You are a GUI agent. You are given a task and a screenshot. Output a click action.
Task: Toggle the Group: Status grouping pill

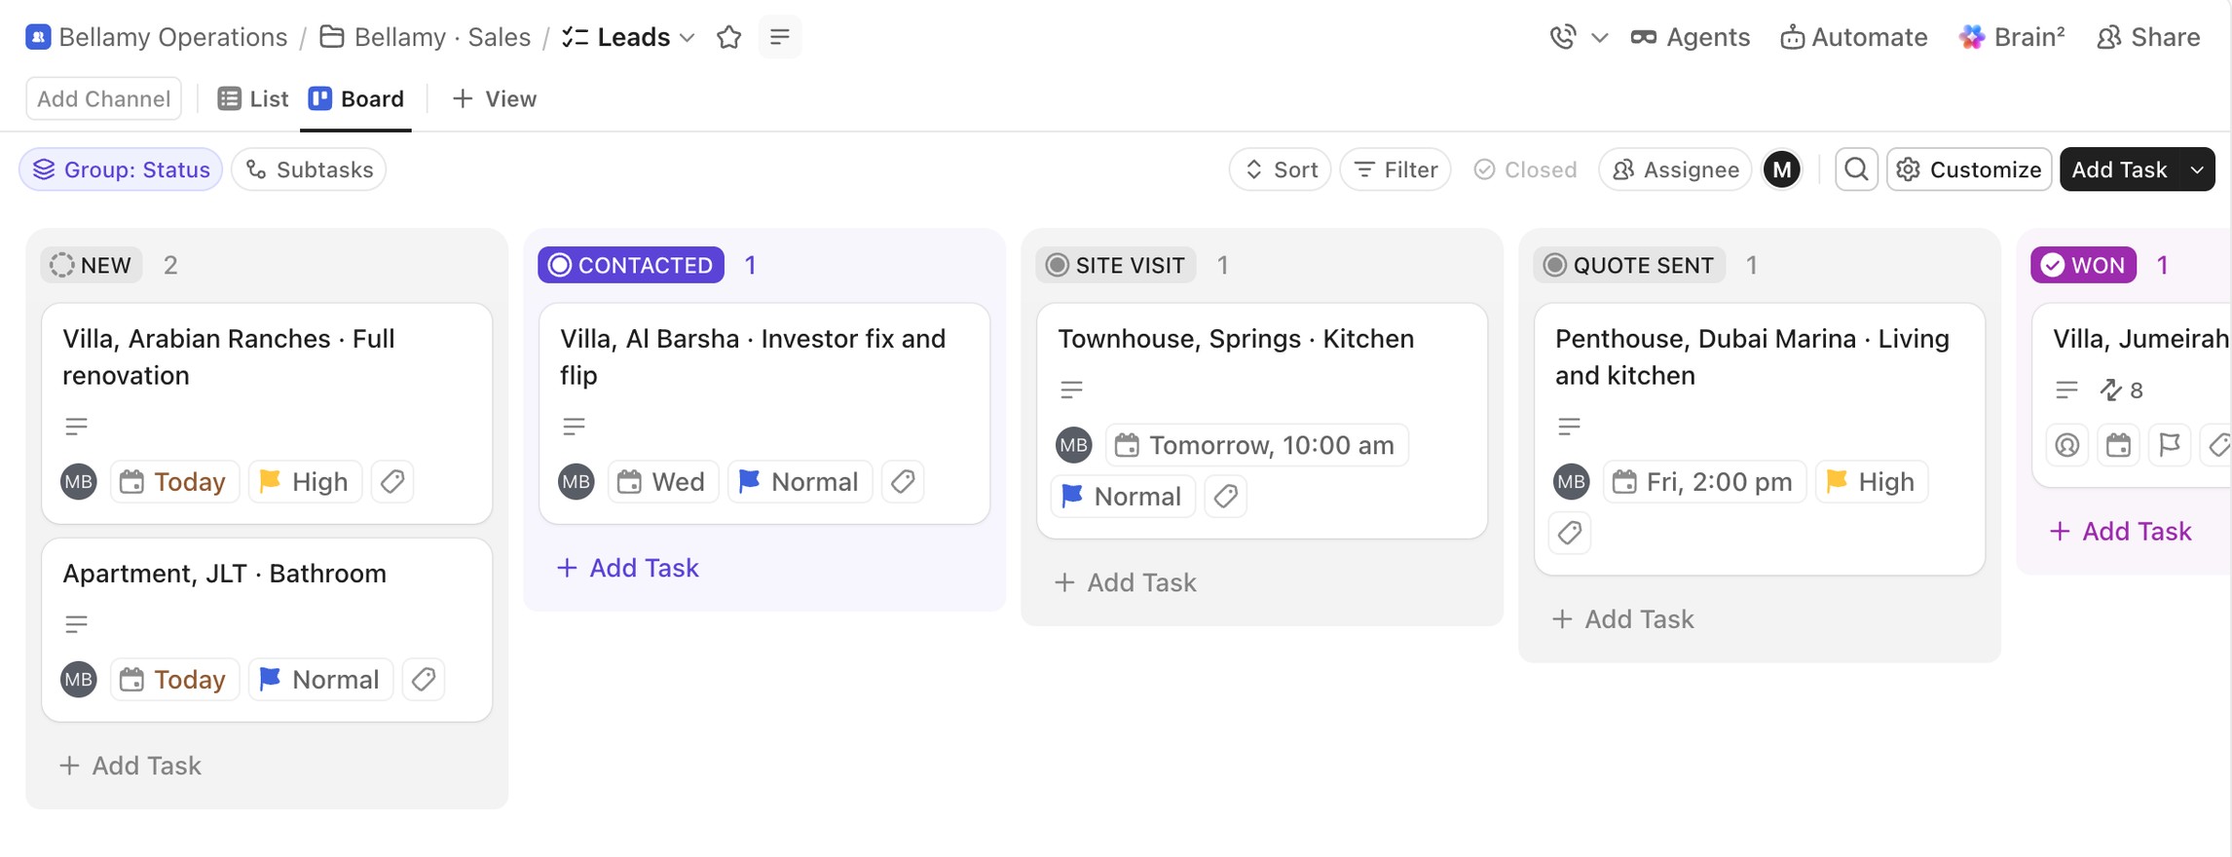tap(121, 169)
